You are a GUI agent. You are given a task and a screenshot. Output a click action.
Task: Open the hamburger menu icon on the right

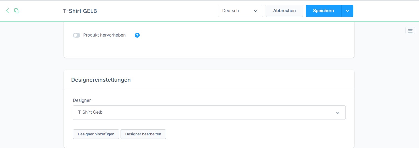(x=410, y=31)
